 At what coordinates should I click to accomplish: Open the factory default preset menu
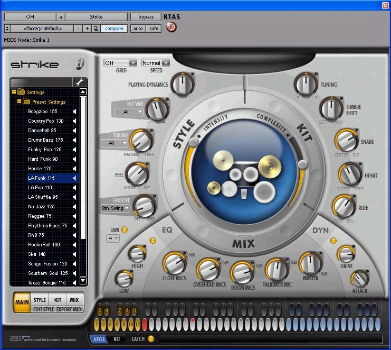point(42,29)
